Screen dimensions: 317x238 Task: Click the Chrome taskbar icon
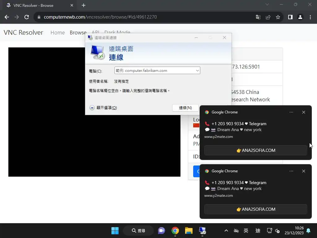pos(175,231)
